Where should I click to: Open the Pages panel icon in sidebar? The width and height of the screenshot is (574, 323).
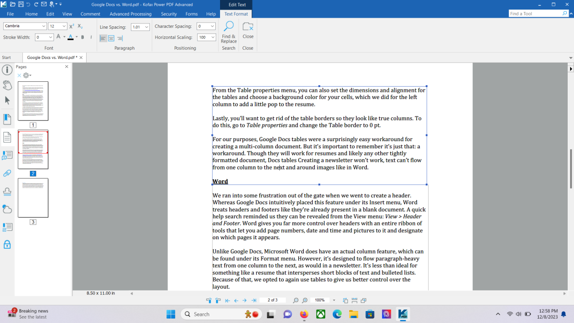tap(7, 138)
